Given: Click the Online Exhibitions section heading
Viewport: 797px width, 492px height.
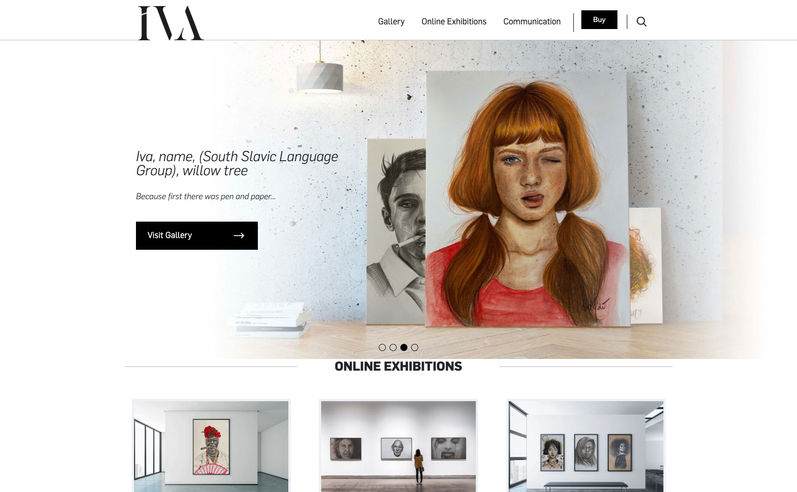Looking at the screenshot, I should click(398, 366).
